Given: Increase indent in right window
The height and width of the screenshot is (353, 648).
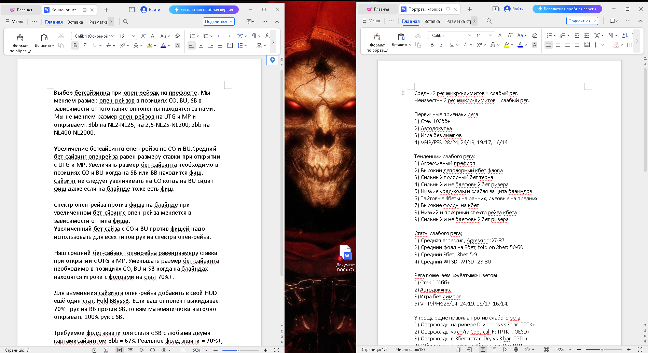Looking at the screenshot, I should coord(587,35).
